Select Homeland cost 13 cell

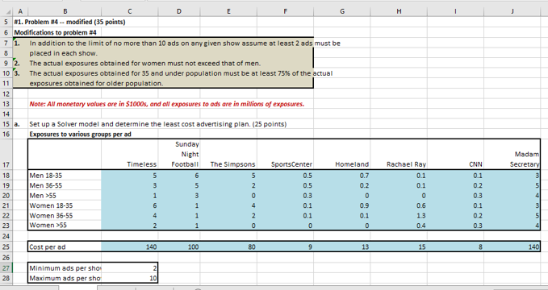point(342,247)
